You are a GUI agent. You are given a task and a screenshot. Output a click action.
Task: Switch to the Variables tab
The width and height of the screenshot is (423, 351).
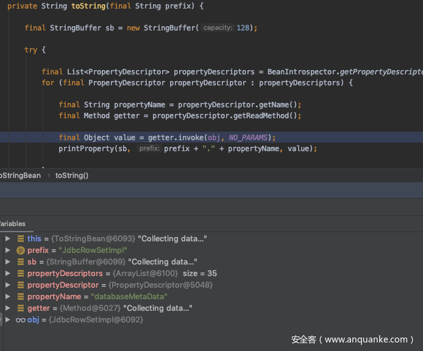[12, 224]
